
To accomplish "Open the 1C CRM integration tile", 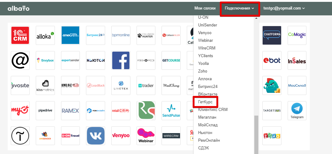I will click(x=20, y=35).
